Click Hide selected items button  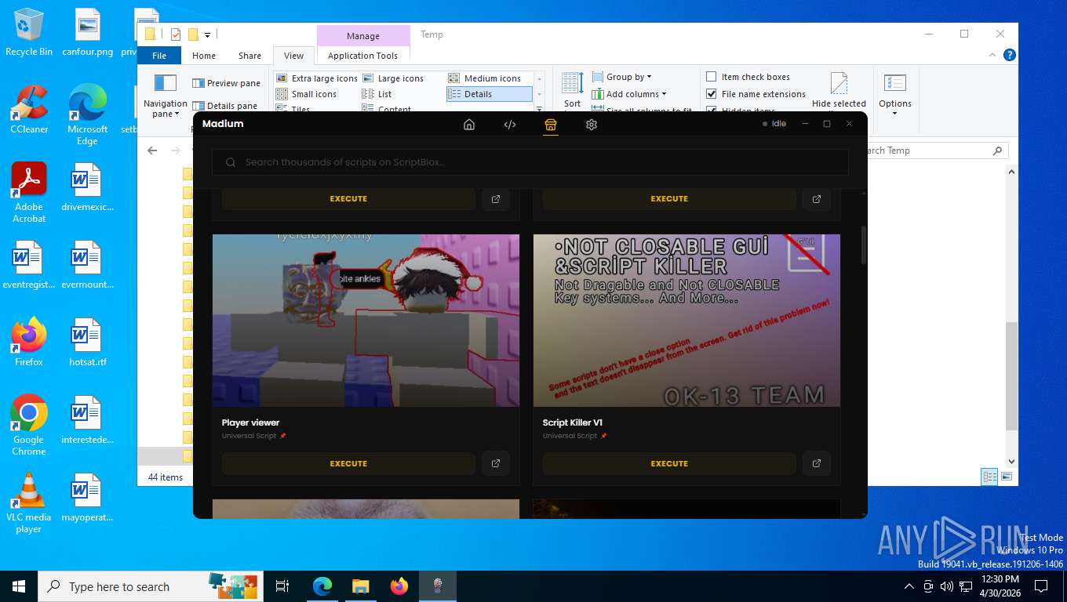pyautogui.click(x=839, y=91)
